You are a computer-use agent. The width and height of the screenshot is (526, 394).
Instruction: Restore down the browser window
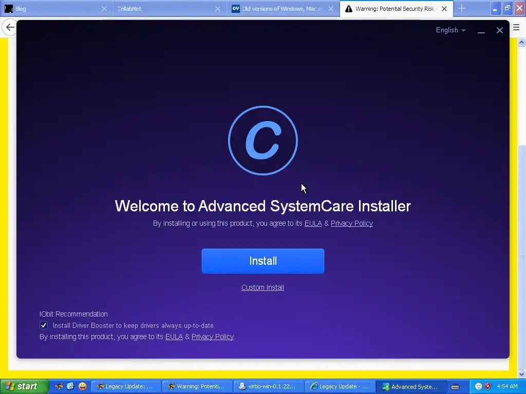pyautogui.click(x=507, y=8)
